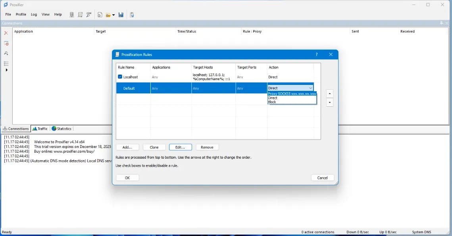Viewport: 452px width, 236px height.
Task: Switch to the Traffic tab
Action: click(x=40, y=129)
